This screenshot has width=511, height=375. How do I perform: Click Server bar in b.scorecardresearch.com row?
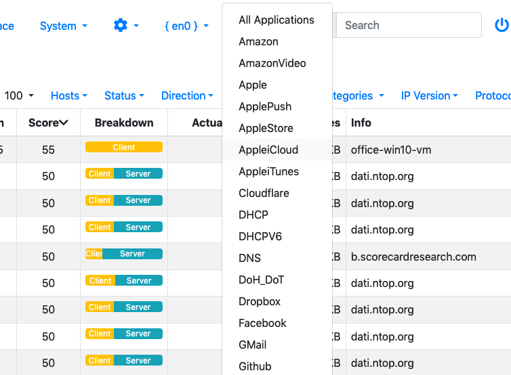[x=132, y=254]
